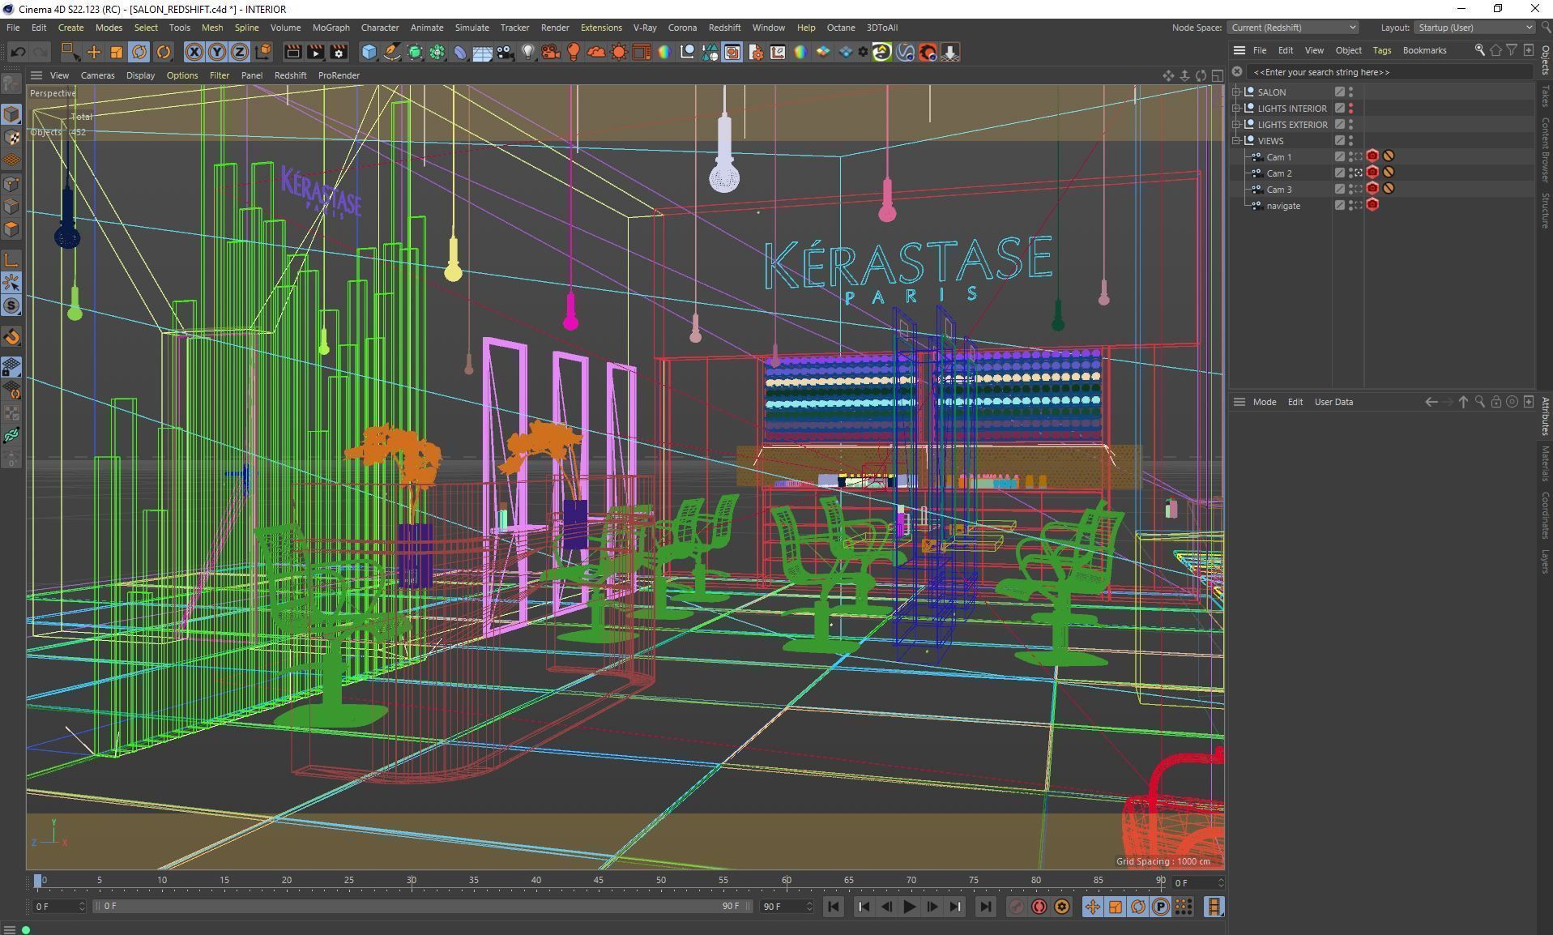Click Redshift camera tag on navigate
1553x935 pixels.
click(1372, 205)
